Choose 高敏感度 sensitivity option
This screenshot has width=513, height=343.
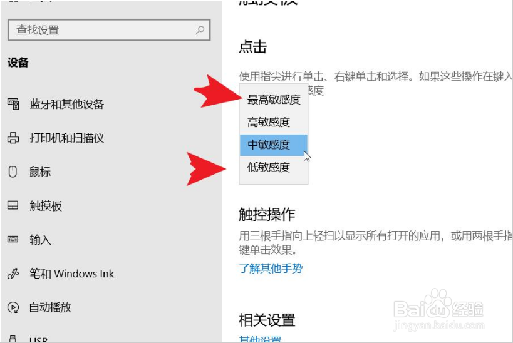point(274,122)
